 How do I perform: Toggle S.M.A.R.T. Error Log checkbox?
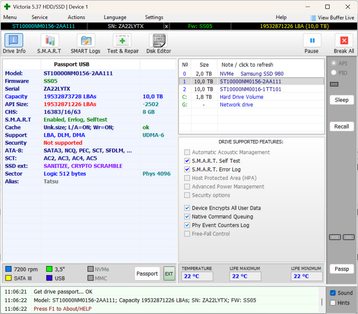(x=187, y=169)
